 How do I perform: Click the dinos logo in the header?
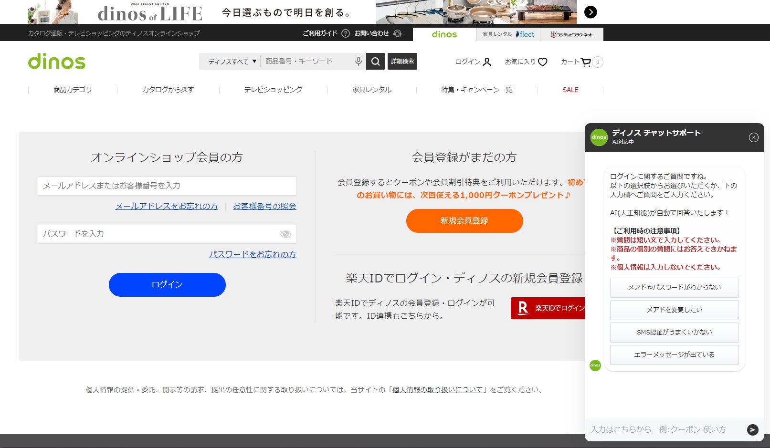point(57,62)
